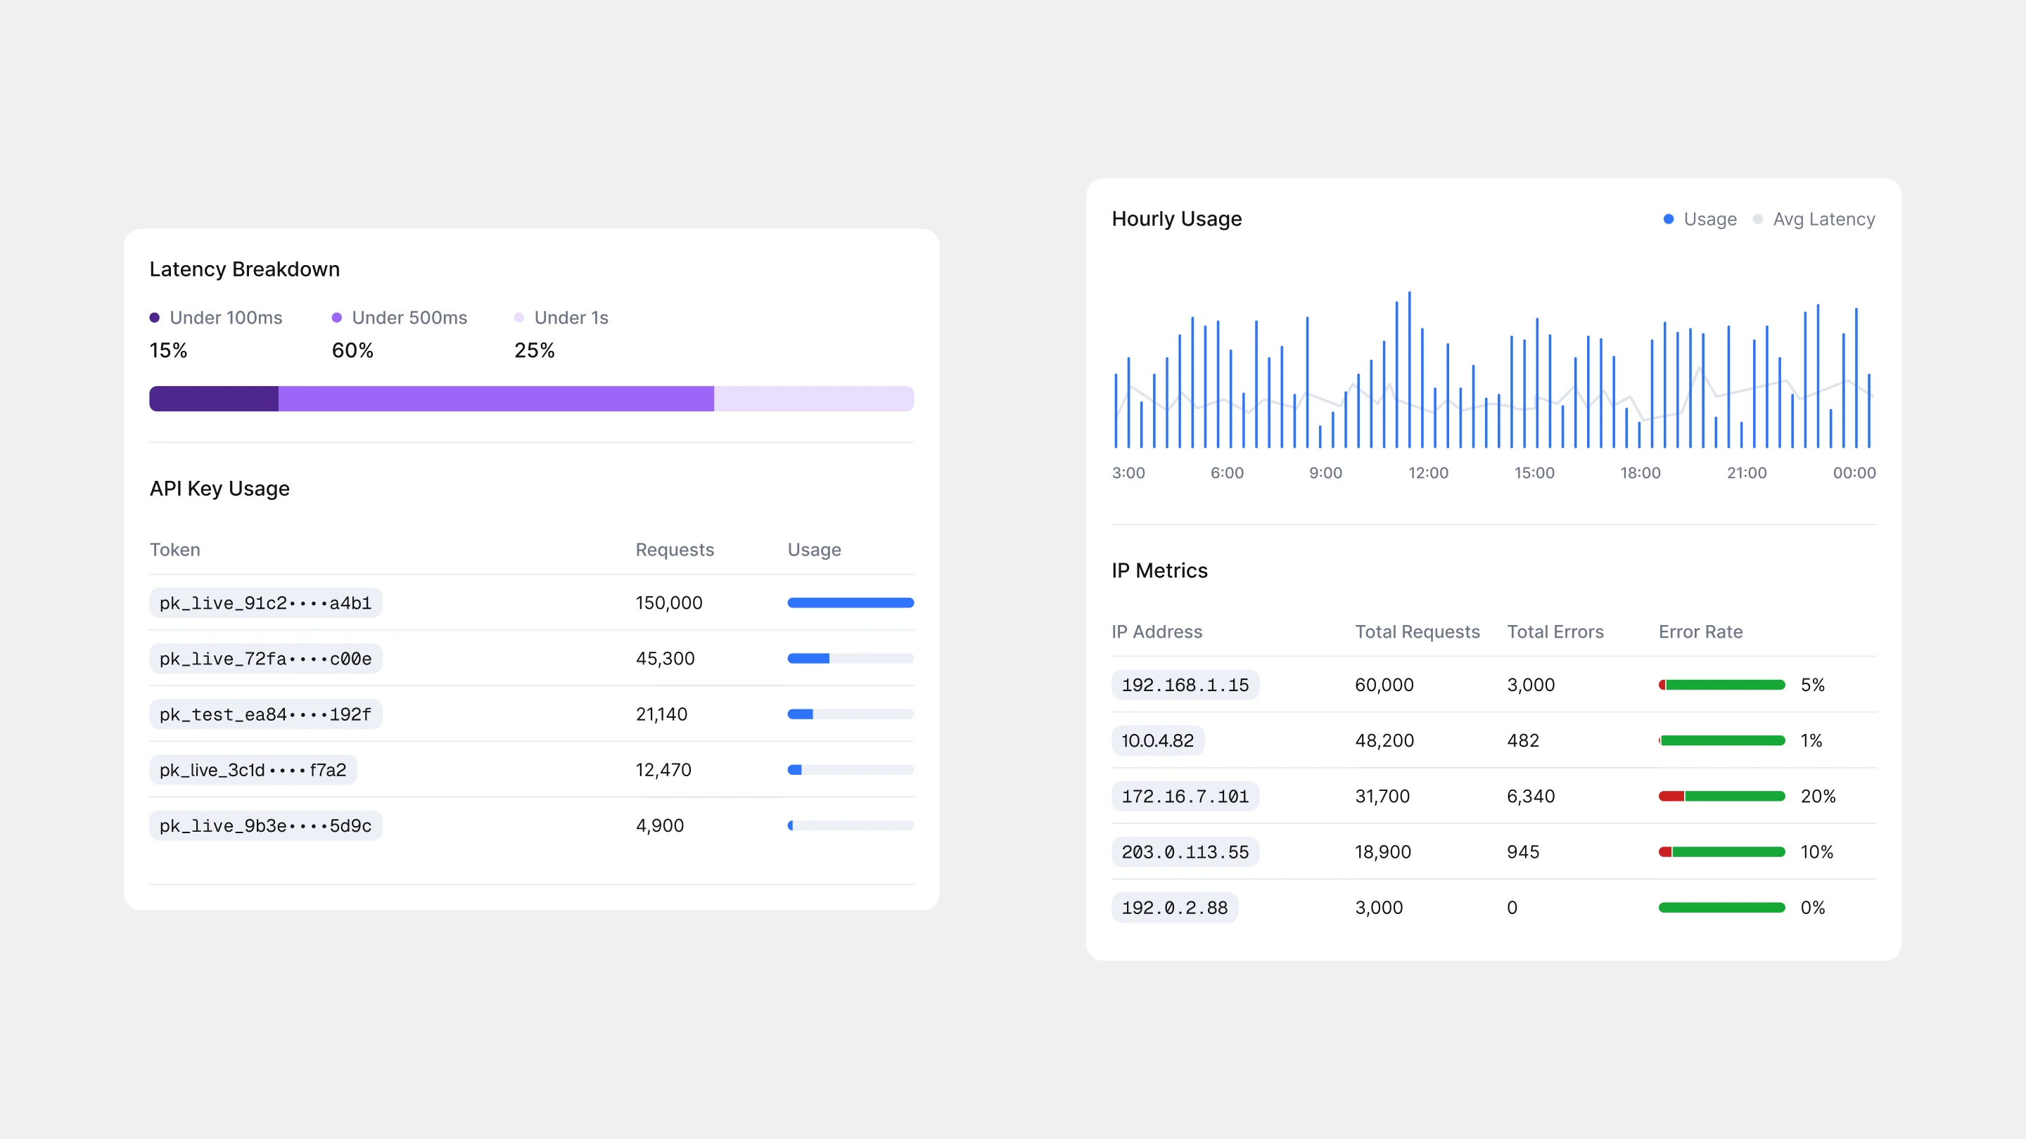Click the error rate bar showing 5%
2026x1139 pixels.
(x=1722, y=686)
